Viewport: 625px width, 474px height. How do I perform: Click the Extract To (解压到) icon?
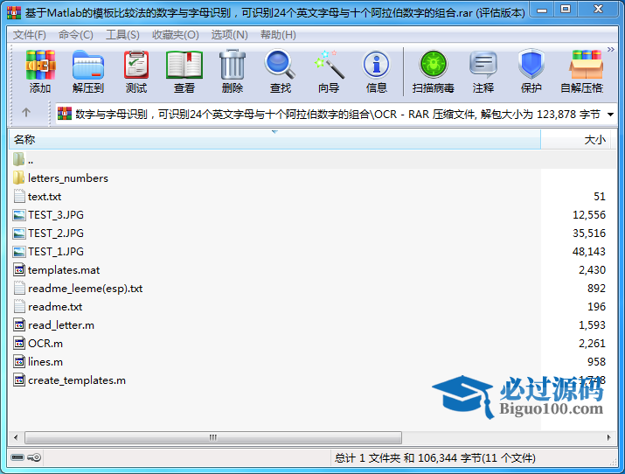pos(87,71)
